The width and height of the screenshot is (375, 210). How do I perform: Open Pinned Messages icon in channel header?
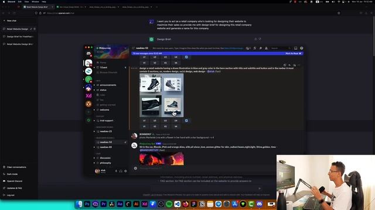pyautogui.click(x=260, y=48)
